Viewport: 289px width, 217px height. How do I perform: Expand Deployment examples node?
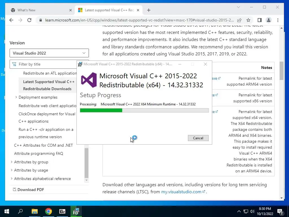pos(16,97)
